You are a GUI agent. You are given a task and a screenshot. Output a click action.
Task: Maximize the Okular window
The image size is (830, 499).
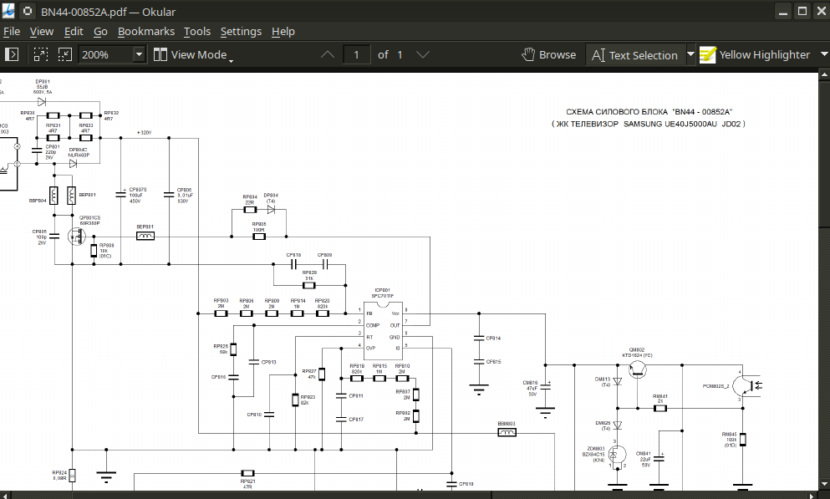802,11
